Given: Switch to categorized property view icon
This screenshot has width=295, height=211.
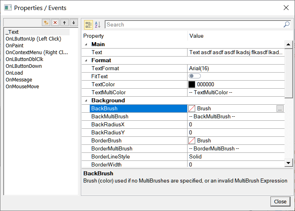Looking at the screenshot, I should tap(88, 25).
